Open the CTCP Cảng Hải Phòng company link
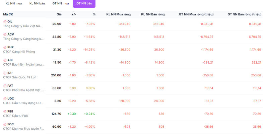The width and height of the screenshot is (265, 134). coord(19,52)
